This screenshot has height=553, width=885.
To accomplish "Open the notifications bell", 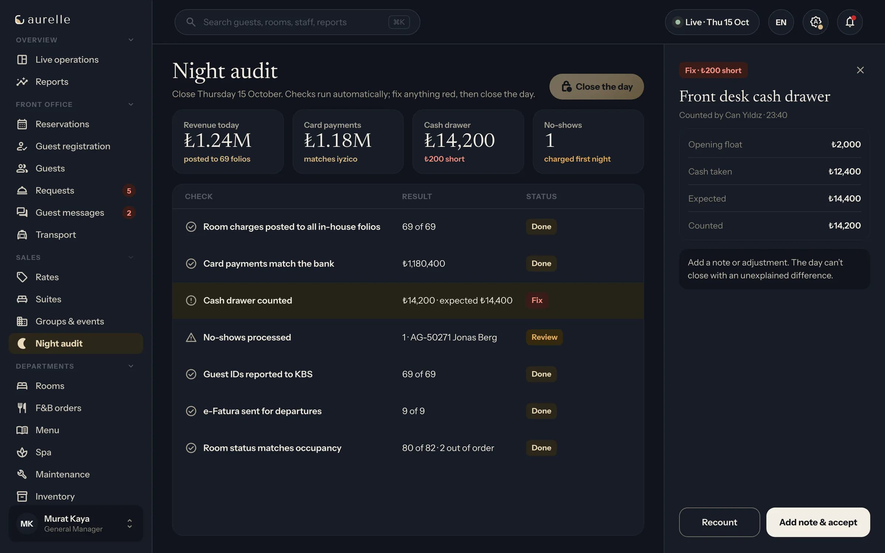I will click(x=850, y=22).
